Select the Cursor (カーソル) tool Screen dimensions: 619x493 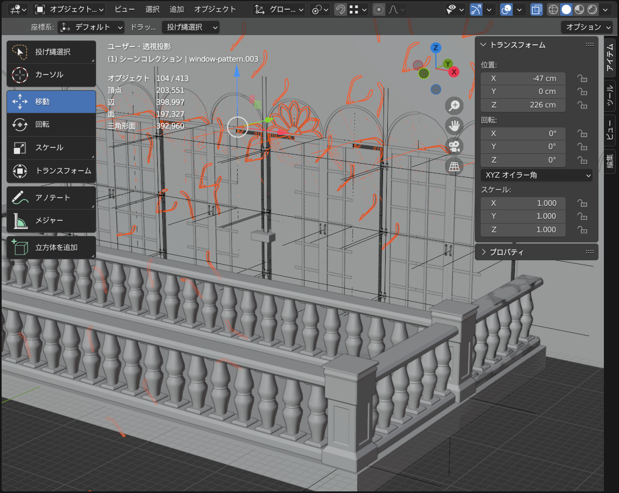click(x=51, y=75)
